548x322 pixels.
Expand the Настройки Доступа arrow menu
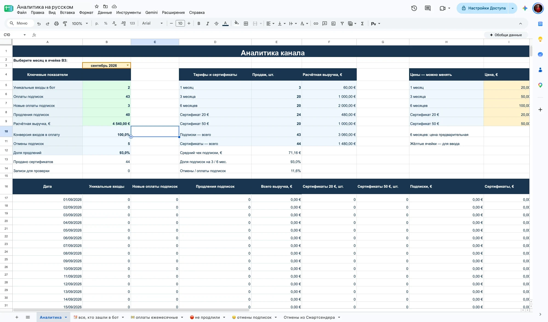coord(513,8)
